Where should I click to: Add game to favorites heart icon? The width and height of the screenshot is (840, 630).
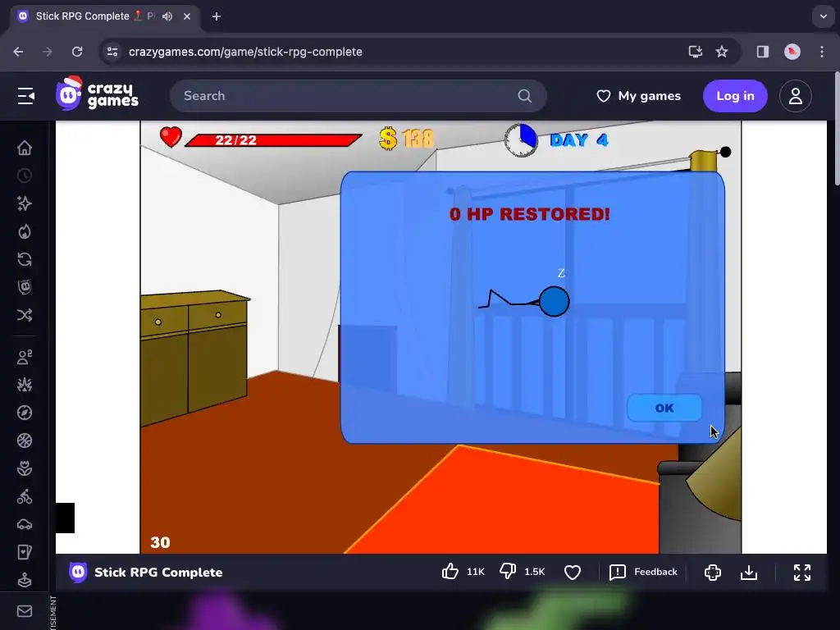coord(572,572)
